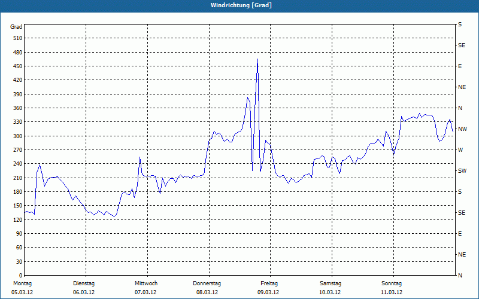Click the S compass label level with 180
This screenshot has width=479, height=299.
click(460, 192)
